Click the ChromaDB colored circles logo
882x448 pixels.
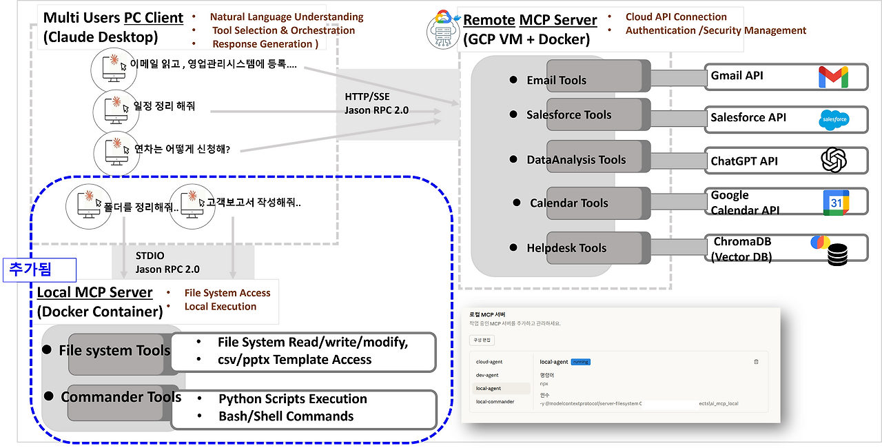coord(820,242)
